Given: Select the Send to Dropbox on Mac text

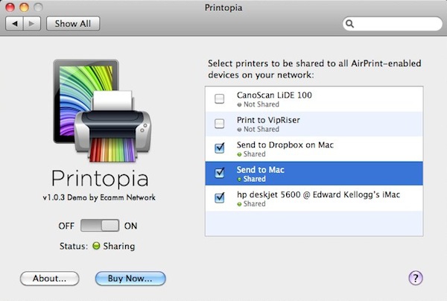Looking at the screenshot, I should [285, 145].
